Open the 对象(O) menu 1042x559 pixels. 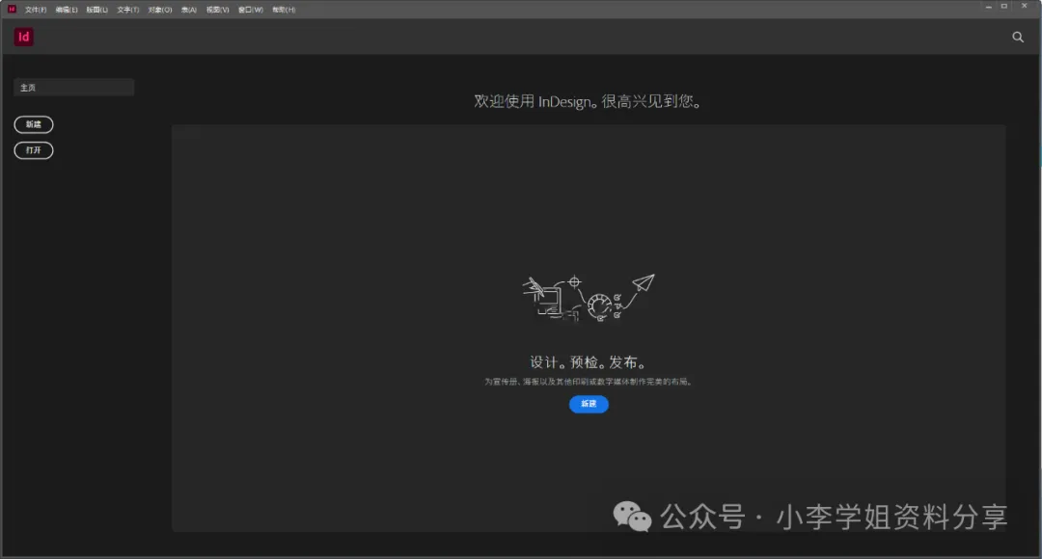160,10
